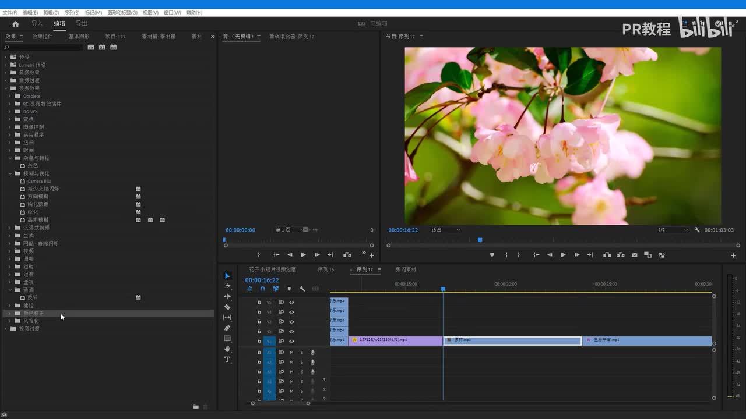This screenshot has height=419, width=746.
Task: Open the 1/2 playback resolution dropdown
Action: pyautogui.click(x=673, y=230)
